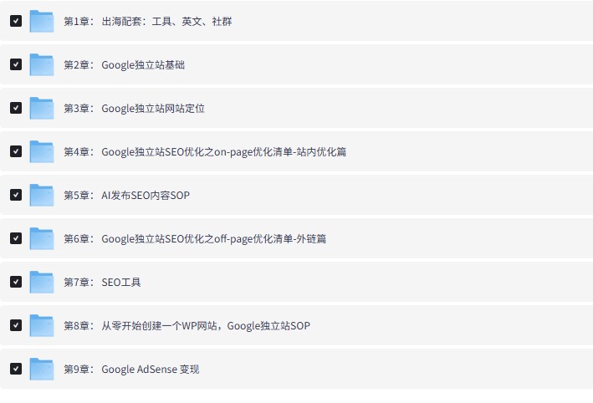Click the 第9章 Google AdSense folder icon
This screenshot has width=593, height=403.
pos(41,369)
